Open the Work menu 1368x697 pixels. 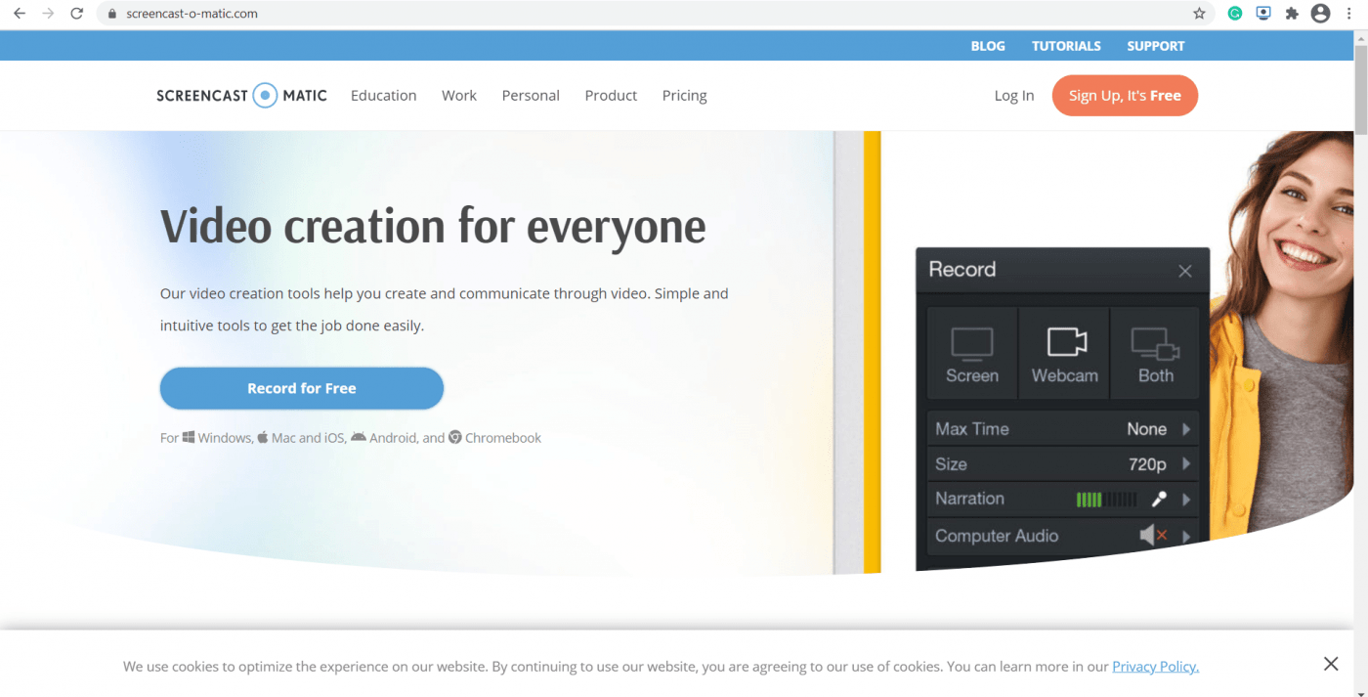[459, 95]
